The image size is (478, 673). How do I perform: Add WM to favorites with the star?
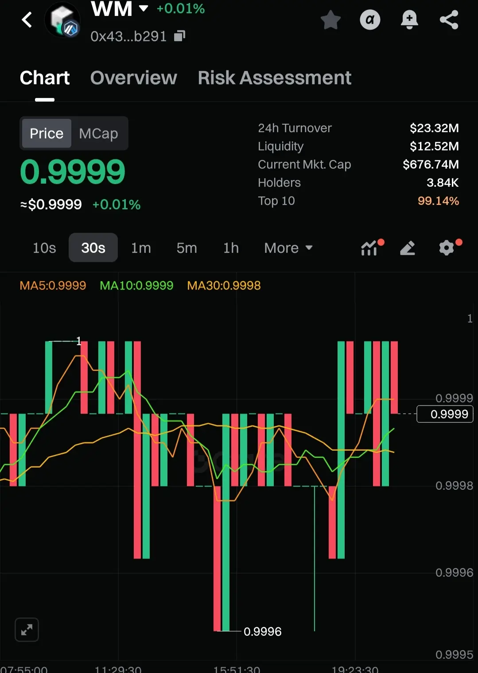330,20
